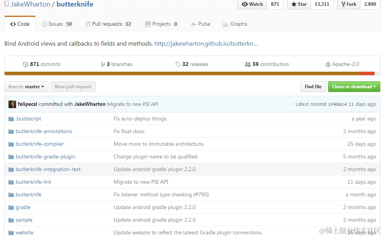
Task: Click the folder icon next to gradle
Action: pyautogui.click(x=11, y=208)
